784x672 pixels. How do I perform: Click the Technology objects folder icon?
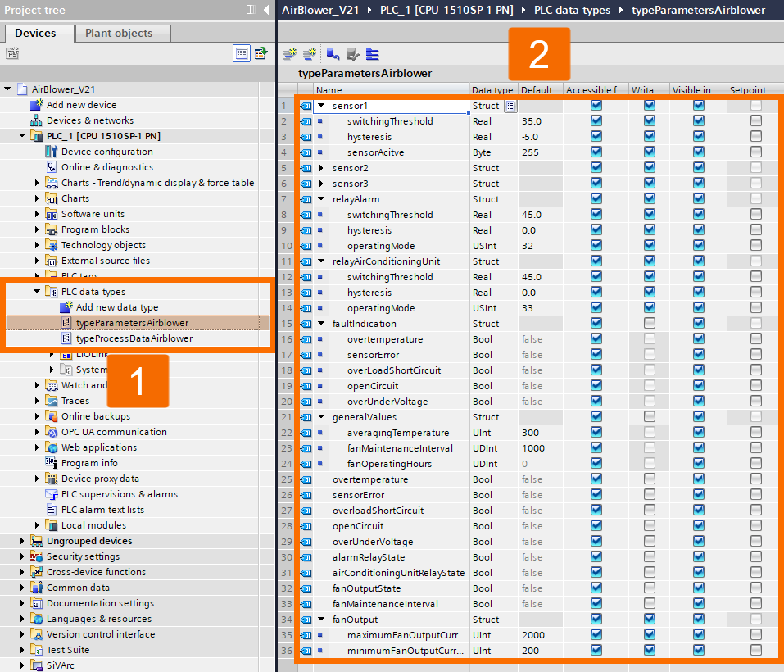[x=51, y=244]
